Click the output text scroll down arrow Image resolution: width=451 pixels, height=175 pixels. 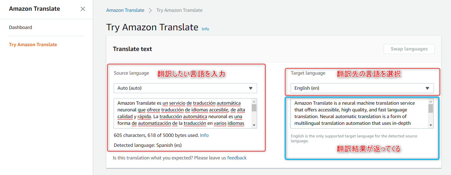tap(431, 125)
